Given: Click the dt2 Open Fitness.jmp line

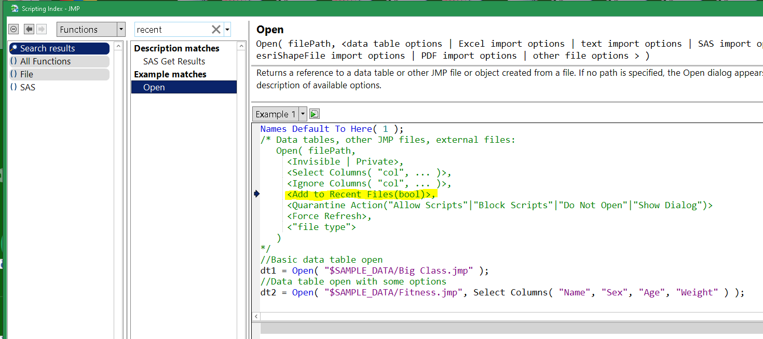Looking at the screenshot, I should click(502, 292).
